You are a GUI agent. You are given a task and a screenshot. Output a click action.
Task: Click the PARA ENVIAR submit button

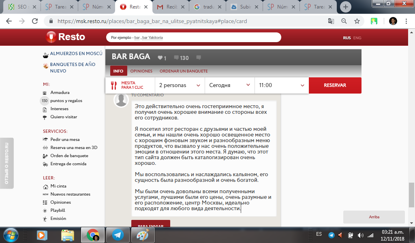[151, 224]
